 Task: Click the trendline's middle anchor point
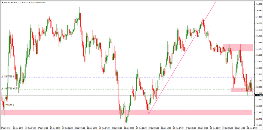pyautogui.click(x=176, y=68)
